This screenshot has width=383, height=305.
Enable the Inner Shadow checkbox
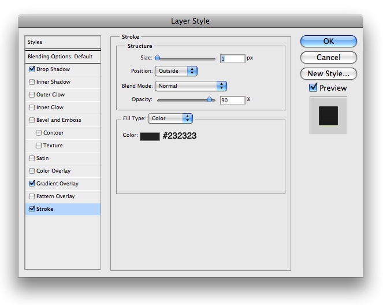[32, 82]
